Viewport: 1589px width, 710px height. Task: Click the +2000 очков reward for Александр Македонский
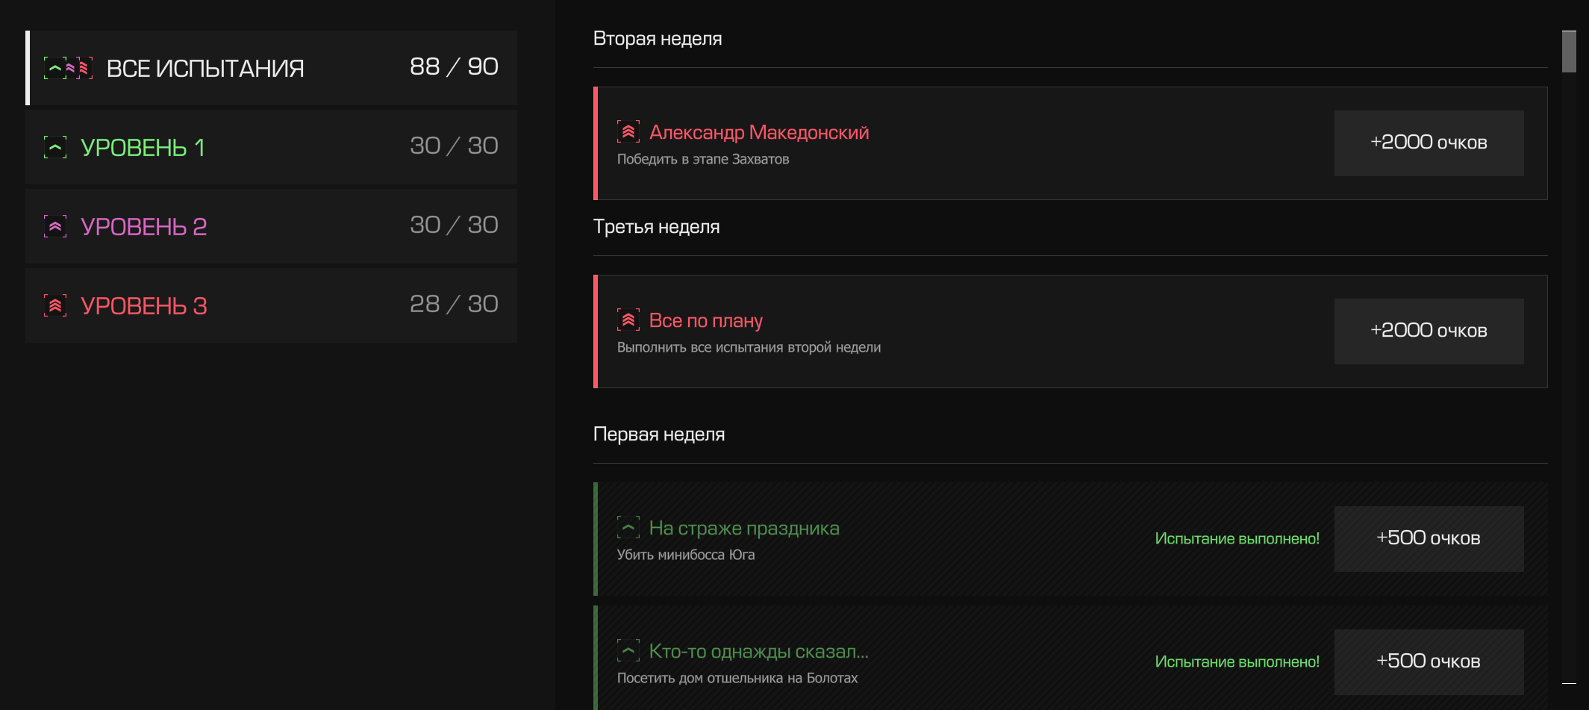click(x=1429, y=143)
